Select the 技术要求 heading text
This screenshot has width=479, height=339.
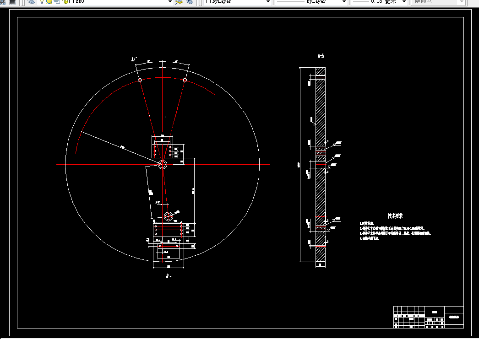(395, 216)
